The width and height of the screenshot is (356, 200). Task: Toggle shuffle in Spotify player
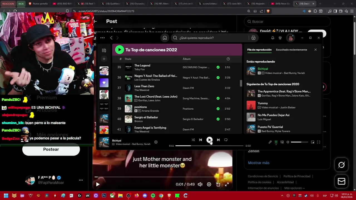pyautogui.click(x=193, y=140)
